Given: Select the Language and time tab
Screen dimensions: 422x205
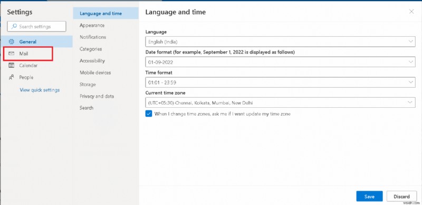Looking at the screenshot, I should click(106, 13).
